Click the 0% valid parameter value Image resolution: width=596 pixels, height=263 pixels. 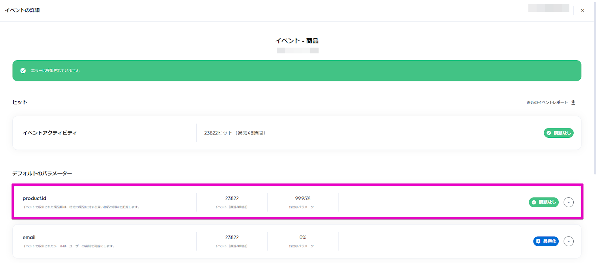[302, 237]
